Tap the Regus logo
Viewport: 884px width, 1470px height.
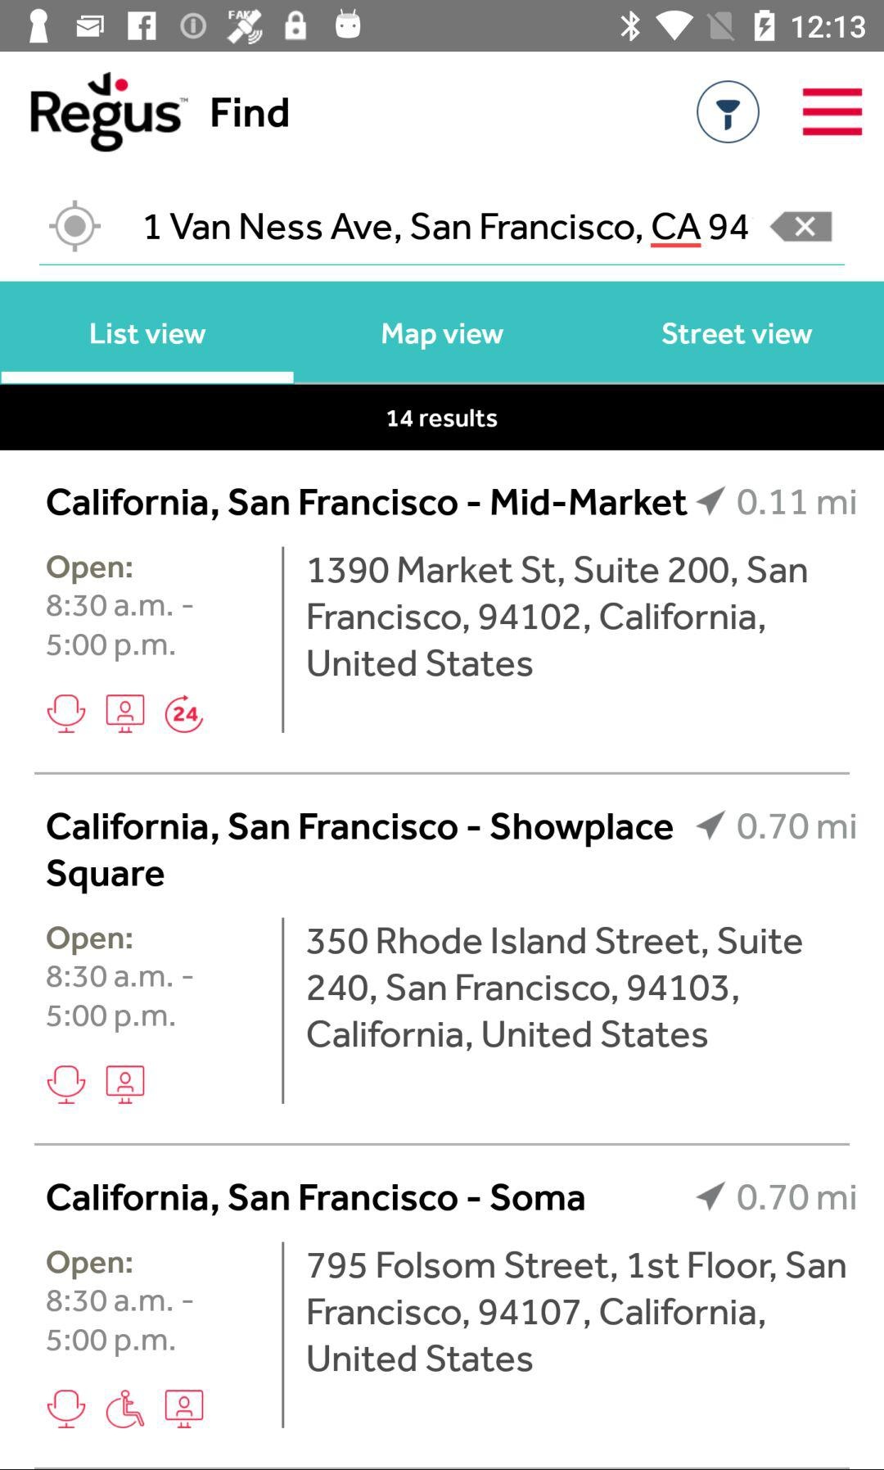pos(106,112)
